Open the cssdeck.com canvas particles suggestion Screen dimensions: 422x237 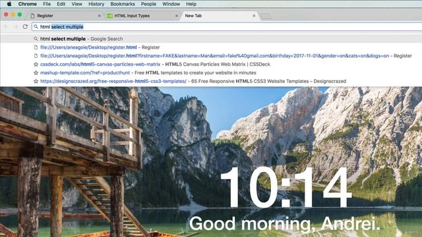(211, 65)
